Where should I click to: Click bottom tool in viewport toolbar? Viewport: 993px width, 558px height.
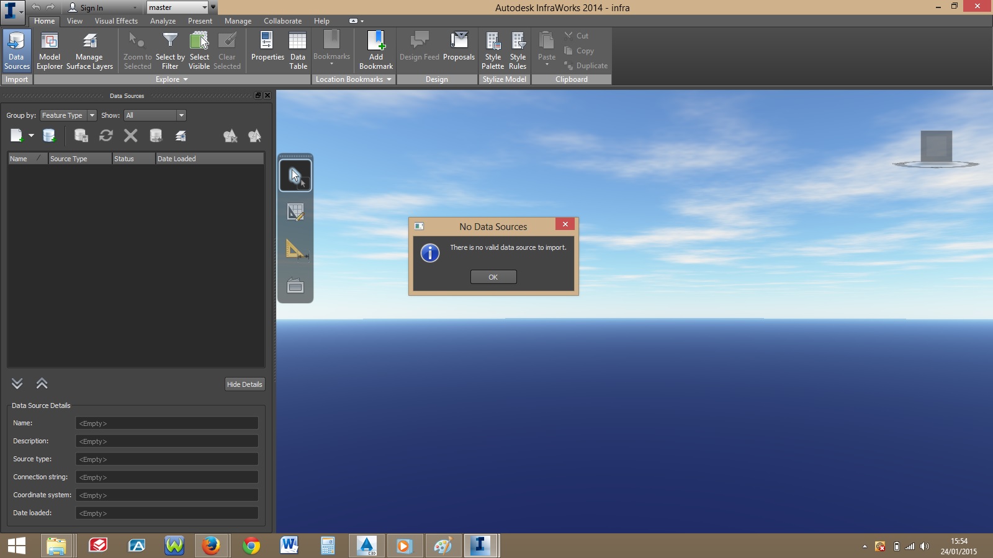[x=295, y=285]
